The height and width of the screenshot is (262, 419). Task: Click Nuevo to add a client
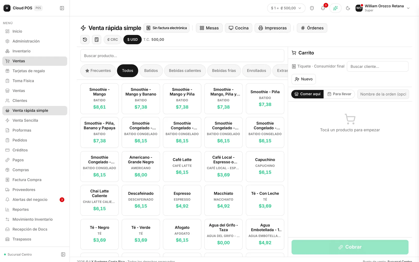pyautogui.click(x=304, y=79)
